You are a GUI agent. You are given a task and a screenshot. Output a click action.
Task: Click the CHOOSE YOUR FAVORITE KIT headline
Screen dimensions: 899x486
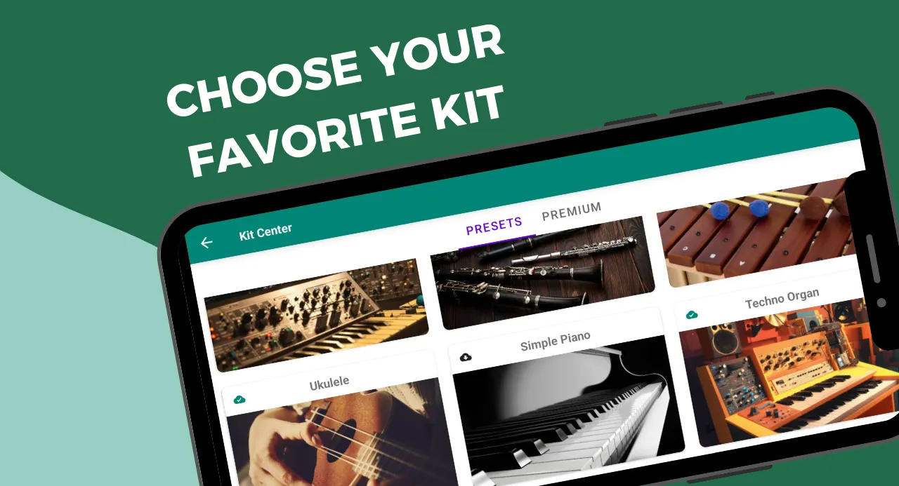[336, 103]
